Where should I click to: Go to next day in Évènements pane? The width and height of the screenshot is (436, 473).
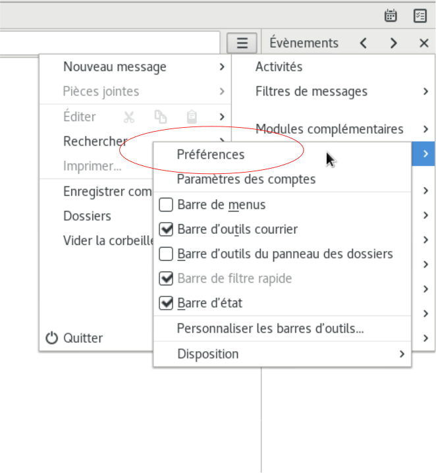point(393,43)
